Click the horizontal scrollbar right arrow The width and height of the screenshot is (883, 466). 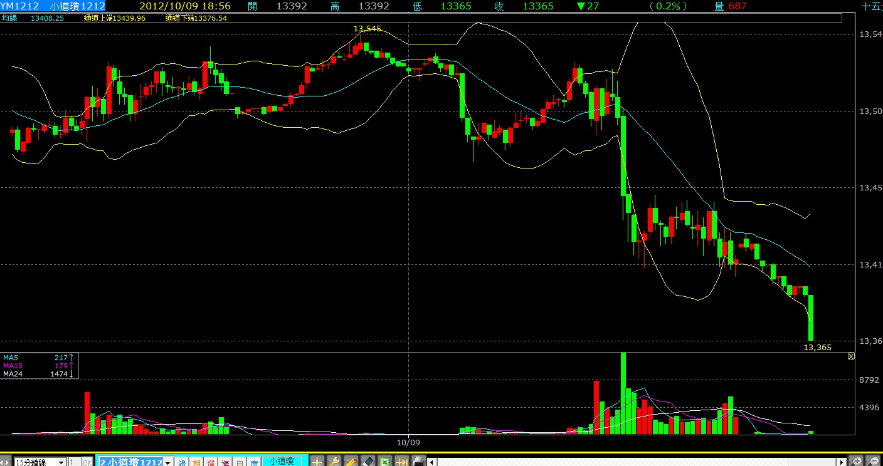[841, 462]
